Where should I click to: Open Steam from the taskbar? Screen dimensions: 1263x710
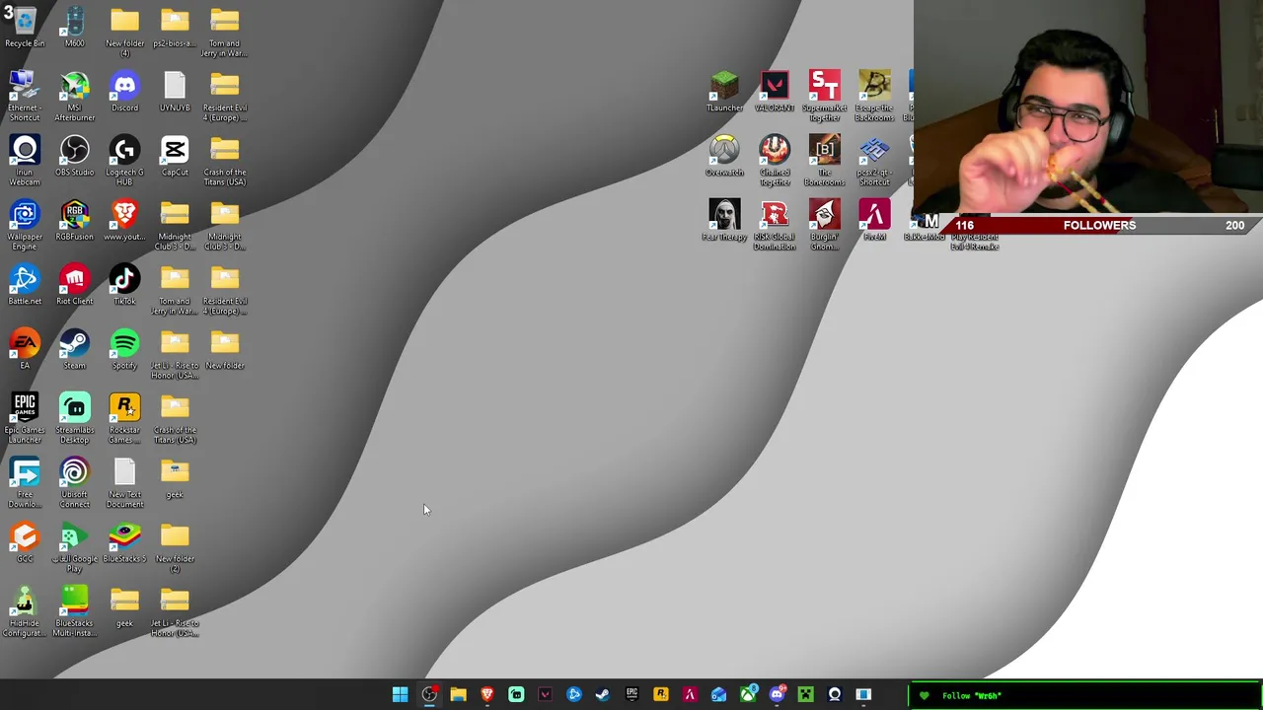point(603,695)
